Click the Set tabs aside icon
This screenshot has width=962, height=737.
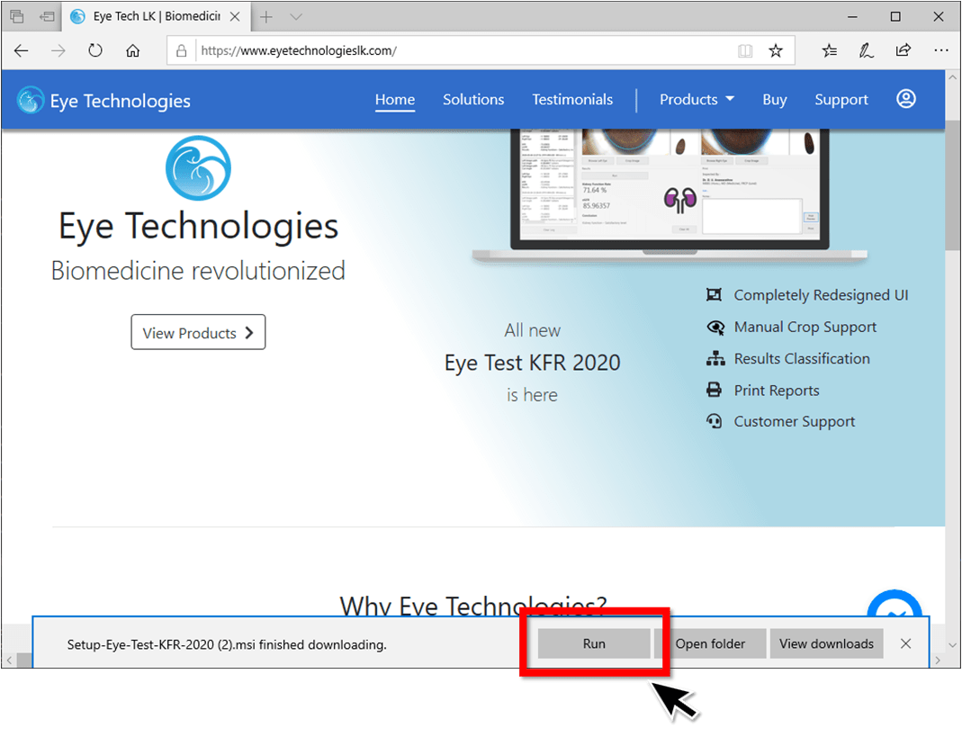(x=47, y=16)
